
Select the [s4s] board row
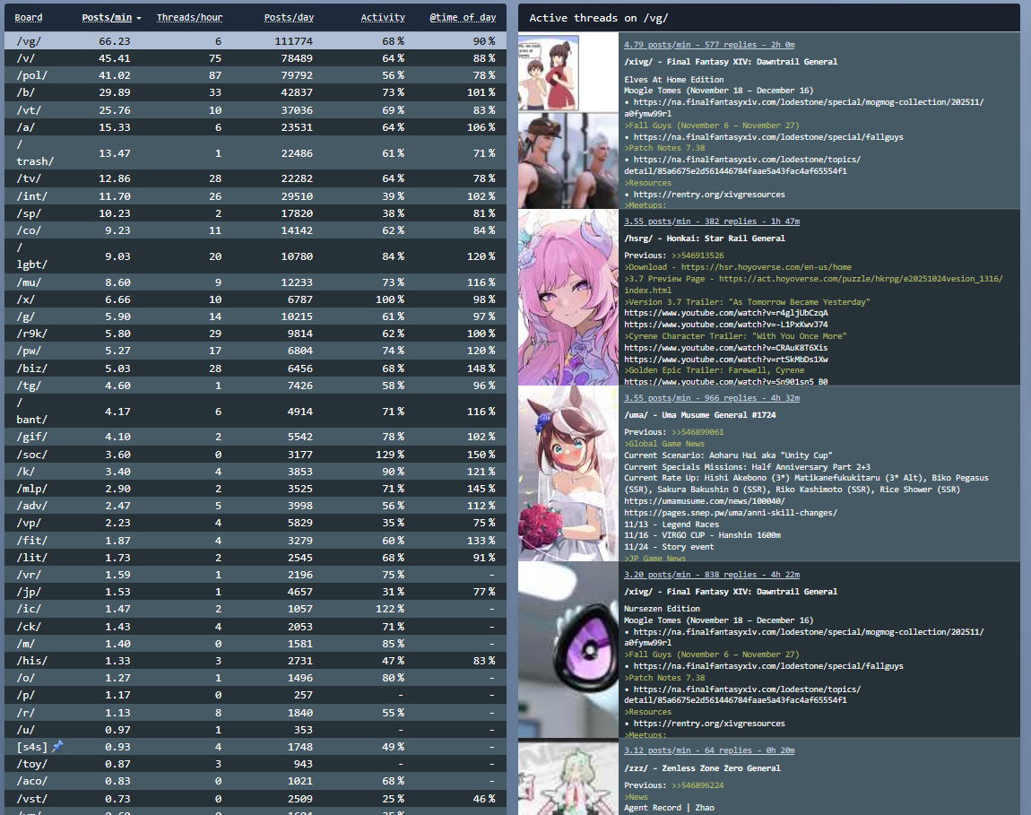[256, 747]
